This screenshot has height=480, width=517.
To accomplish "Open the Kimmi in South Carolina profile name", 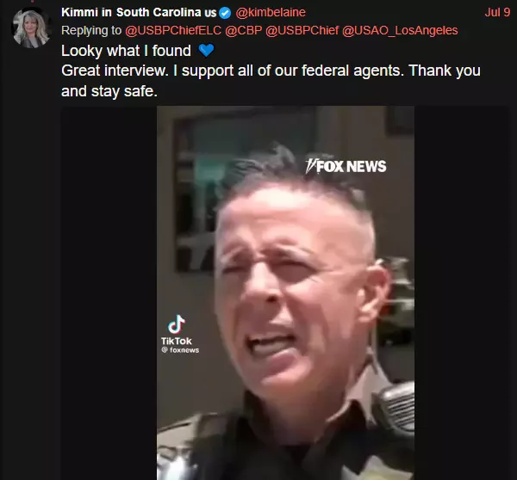I will point(131,13).
